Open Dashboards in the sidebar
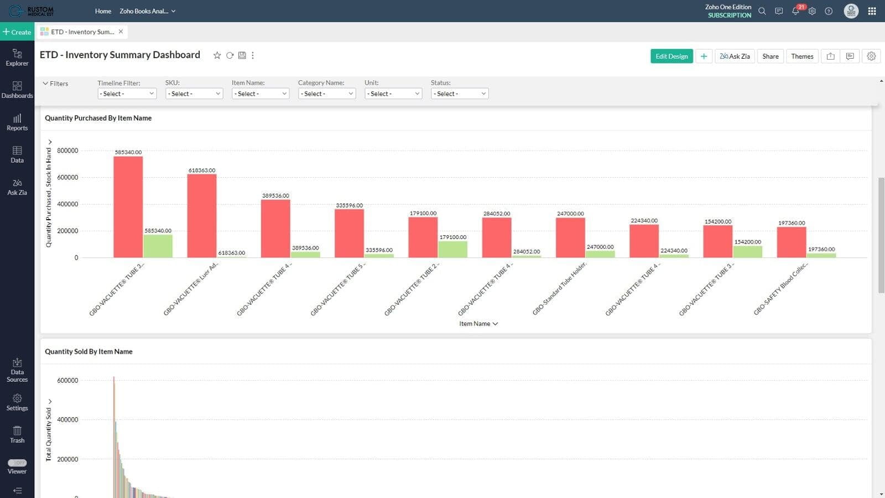The width and height of the screenshot is (885, 498). [x=17, y=90]
